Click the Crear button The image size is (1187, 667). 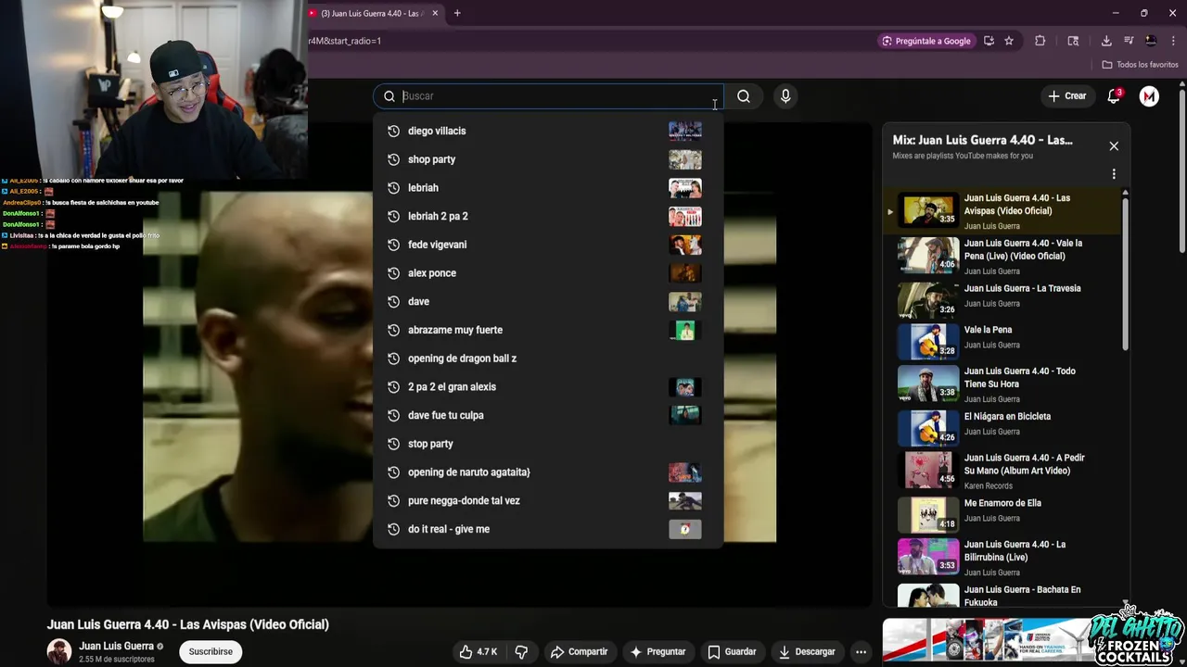1066,96
